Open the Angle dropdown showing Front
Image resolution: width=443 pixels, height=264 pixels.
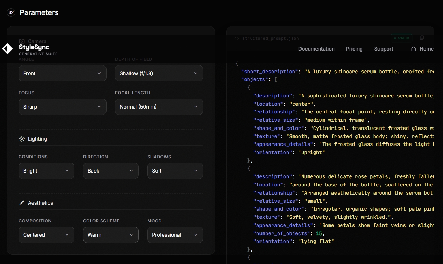[x=62, y=73]
